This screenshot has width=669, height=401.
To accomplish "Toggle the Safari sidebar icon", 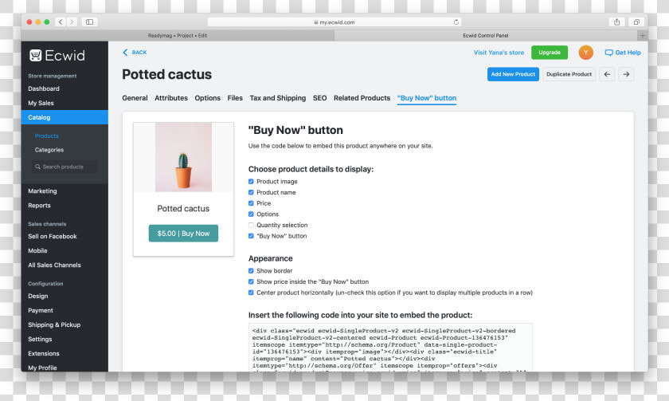I will tap(89, 22).
